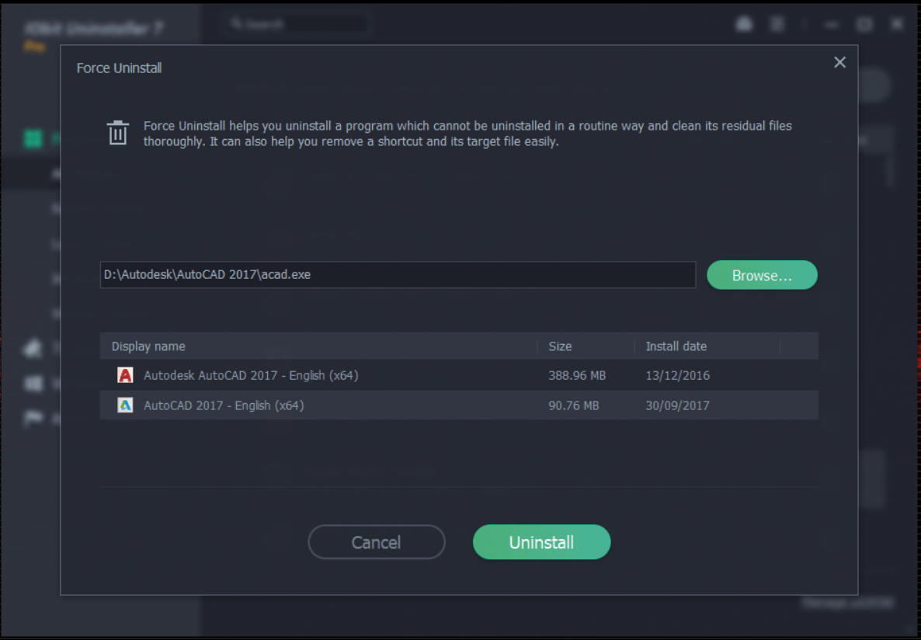Click the 388.96 MB size value
The width and height of the screenshot is (921, 640).
tap(577, 375)
